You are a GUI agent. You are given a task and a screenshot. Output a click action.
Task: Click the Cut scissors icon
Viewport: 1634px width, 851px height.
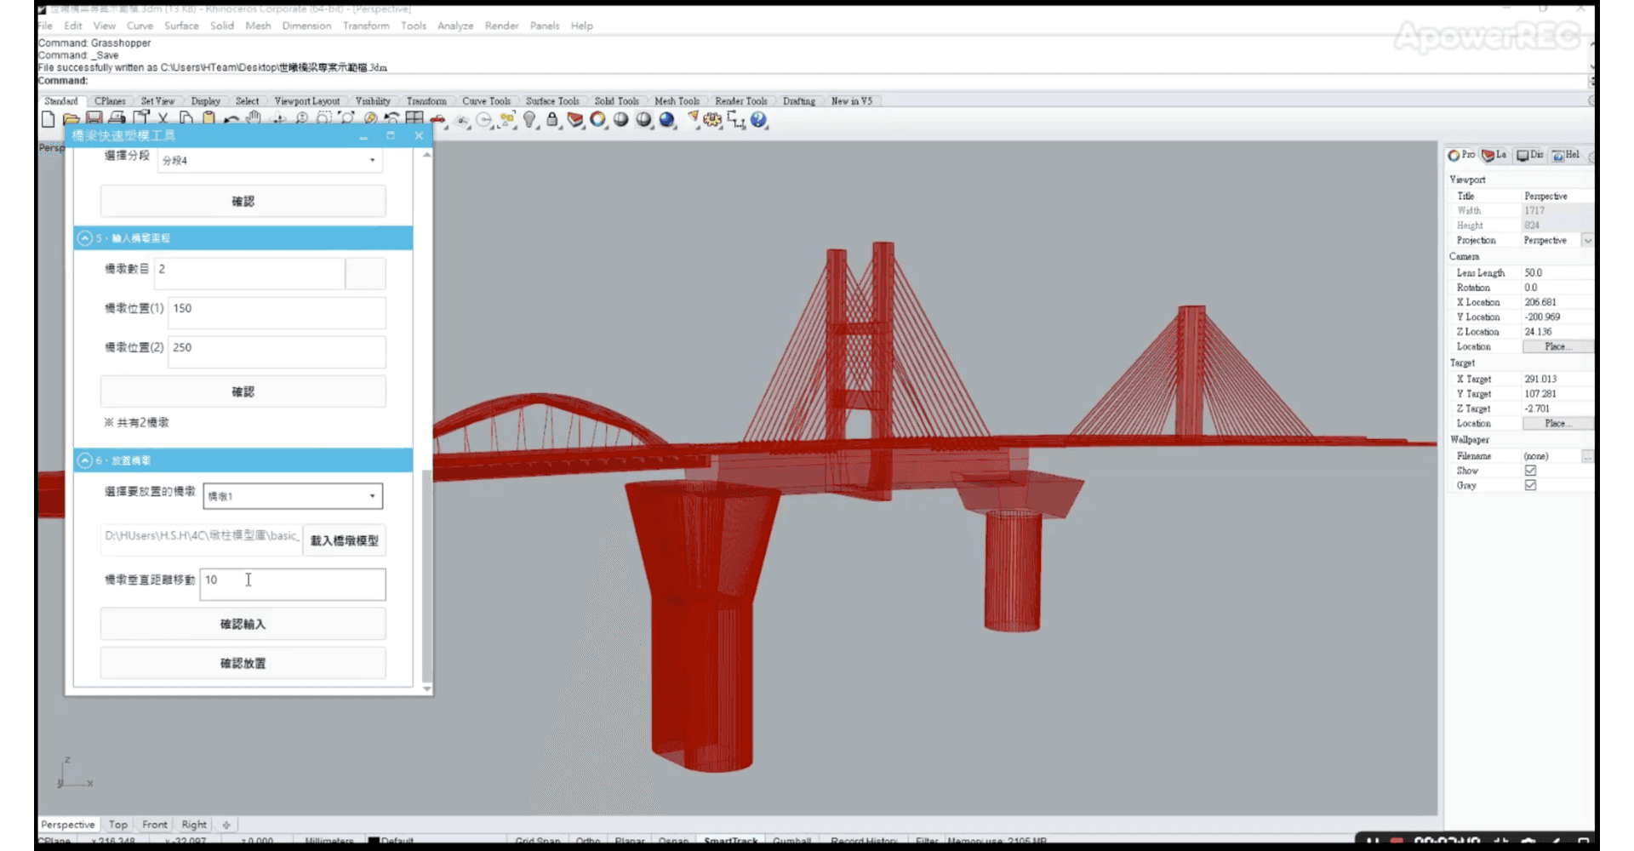click(x=163, y=119)
